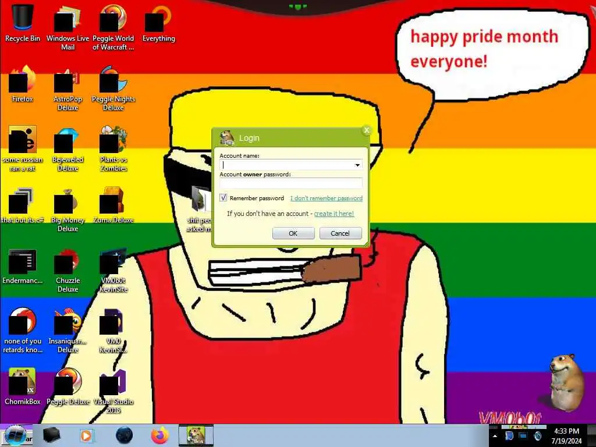596x447 pixels.
Task: Open Windows Media Player taskbar icon
Action: pos(87,435)
